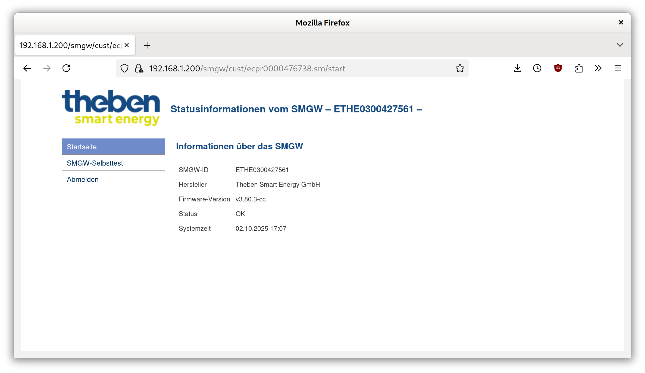Open the Firefox hamburger menu
The width and height of the screenshot is (645, 373).
click(x=618, y=68)
